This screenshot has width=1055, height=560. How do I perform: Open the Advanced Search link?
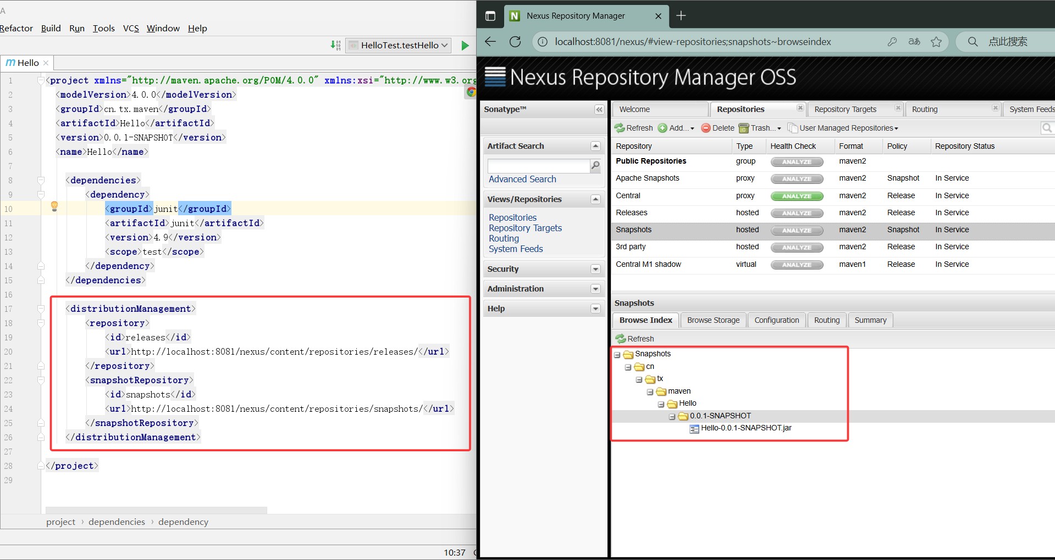point(522,179)
